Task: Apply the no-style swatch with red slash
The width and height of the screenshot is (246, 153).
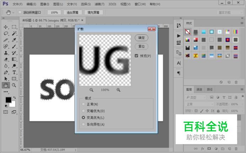Action: tap(188, 32)
